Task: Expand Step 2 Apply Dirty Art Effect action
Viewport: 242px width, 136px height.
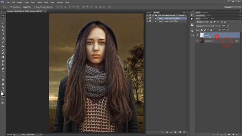Action: (155, 21)
